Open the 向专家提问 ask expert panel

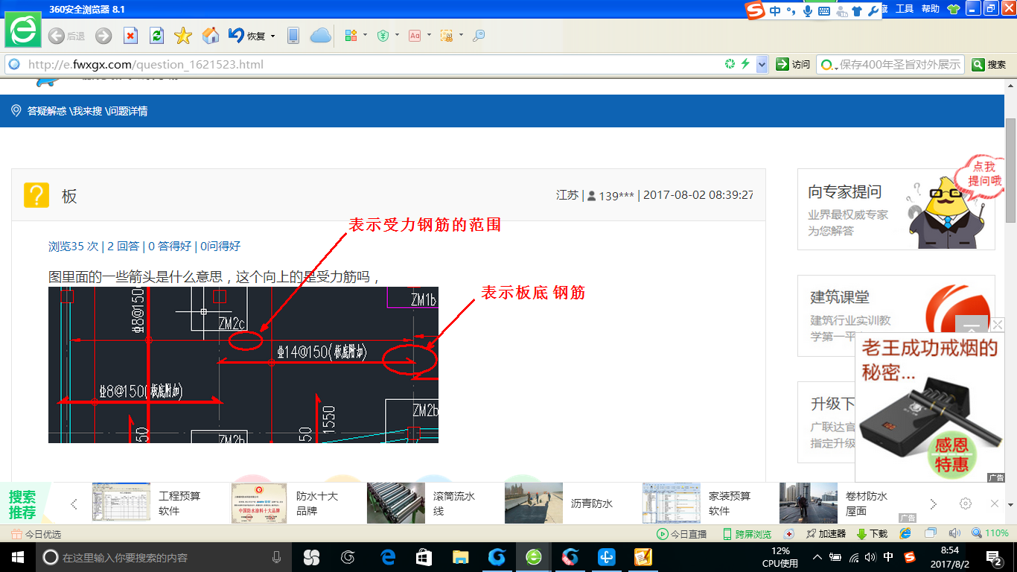[896, 209]
